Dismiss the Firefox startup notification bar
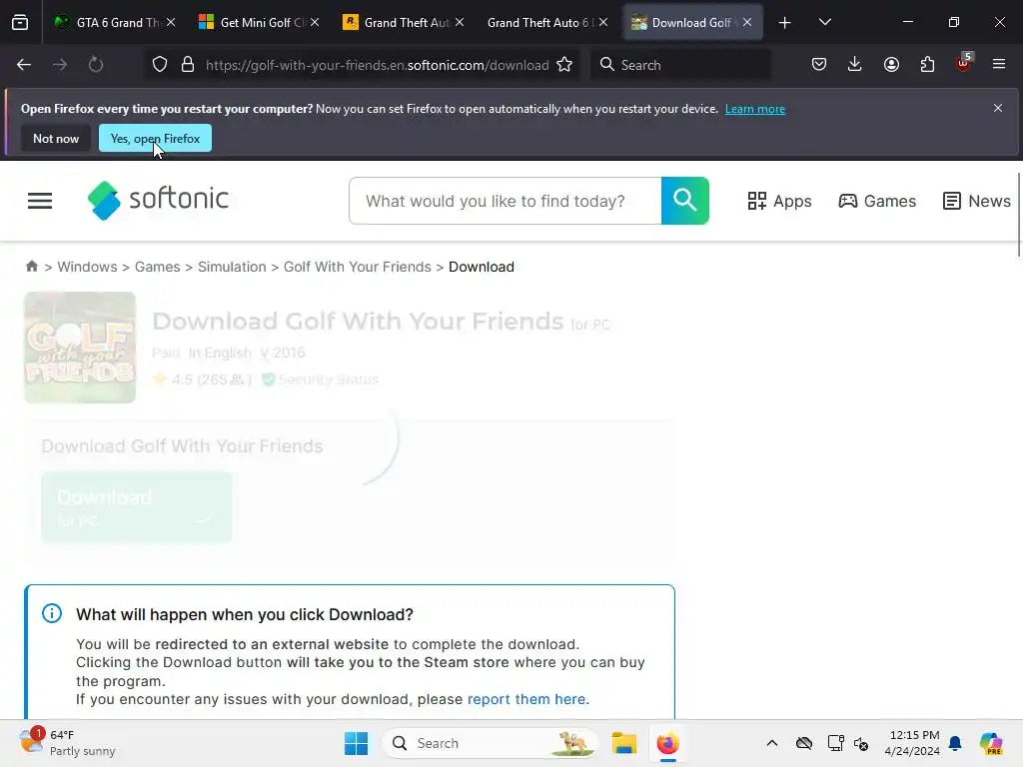1023x767 pixels. click(x=998, y=108)
